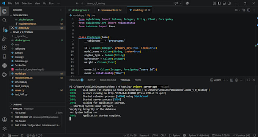
Task: Toggle secondary side bar layout
Action: (229, 3)
